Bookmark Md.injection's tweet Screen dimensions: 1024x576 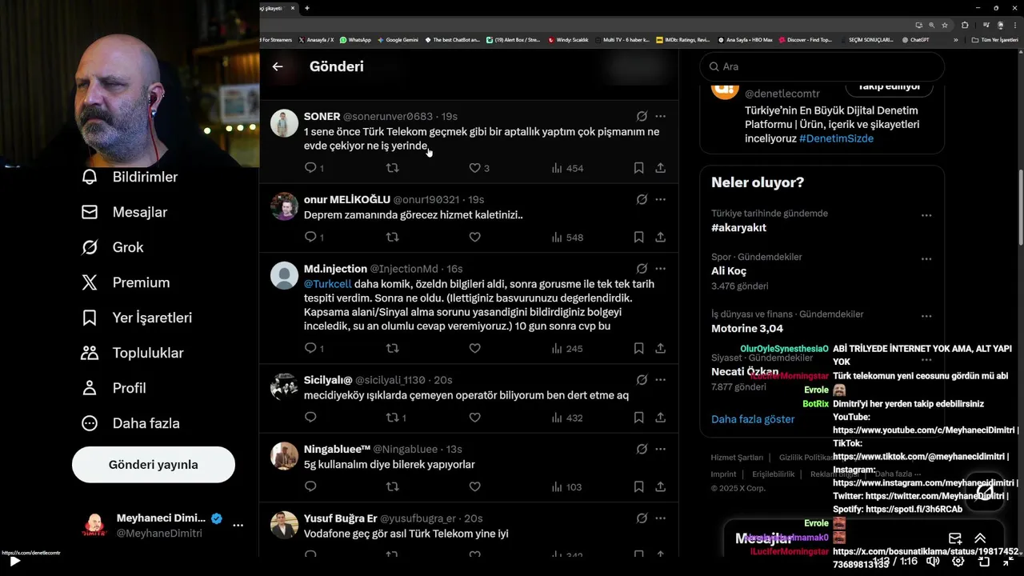[638, 348]
